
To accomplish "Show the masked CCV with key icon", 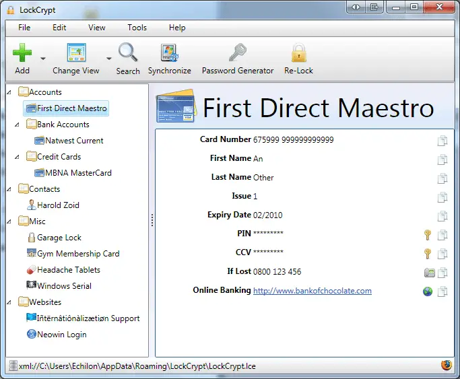I will coord(428,254).
